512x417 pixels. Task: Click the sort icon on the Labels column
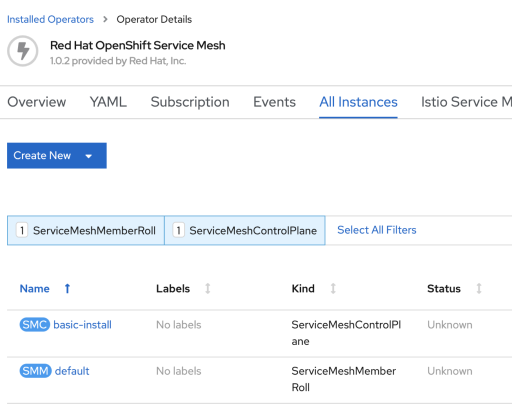(208, 288)
